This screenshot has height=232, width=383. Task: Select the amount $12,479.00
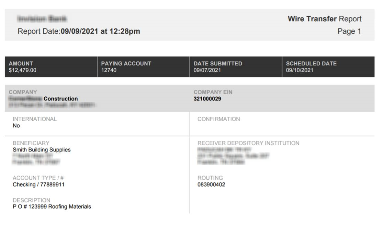pos(22,70)
